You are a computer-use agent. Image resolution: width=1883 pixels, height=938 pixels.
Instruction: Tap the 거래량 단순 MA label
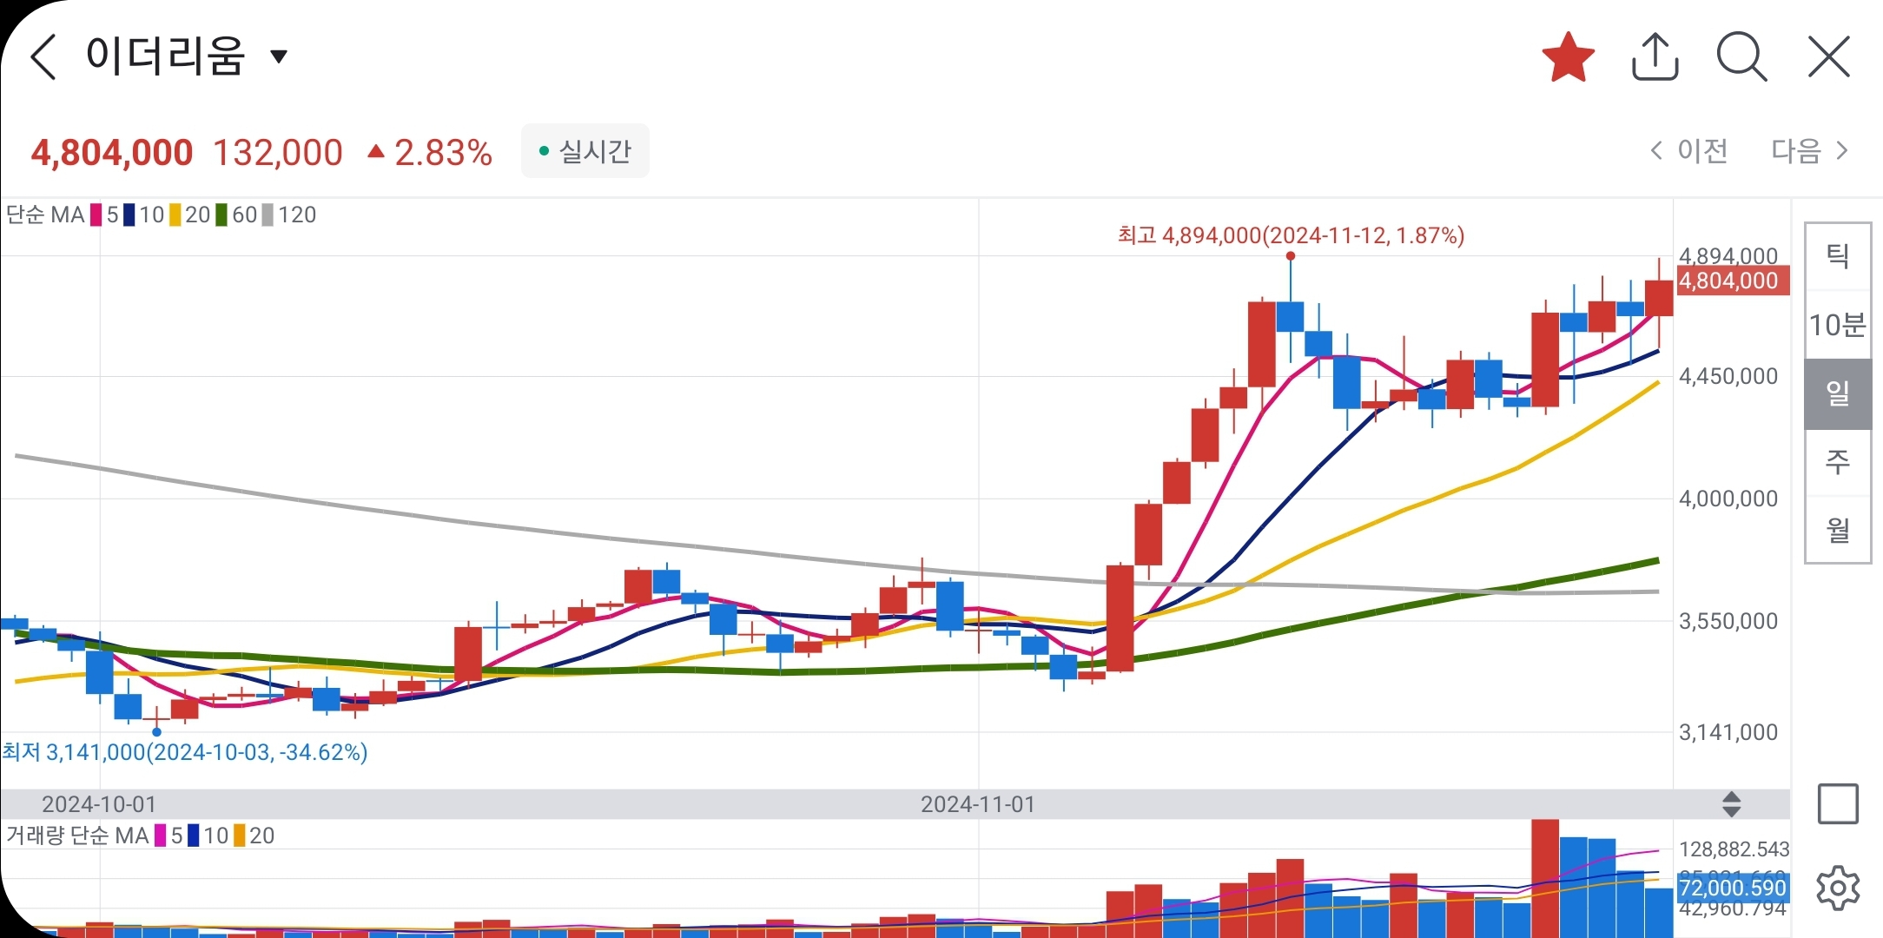click(x=77, y=836)
